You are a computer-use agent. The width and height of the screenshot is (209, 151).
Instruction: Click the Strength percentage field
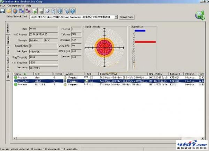coord(51,40)
